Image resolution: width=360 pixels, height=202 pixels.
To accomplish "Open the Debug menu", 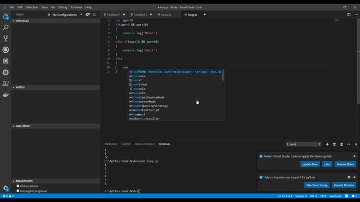I will coord(62,7).
